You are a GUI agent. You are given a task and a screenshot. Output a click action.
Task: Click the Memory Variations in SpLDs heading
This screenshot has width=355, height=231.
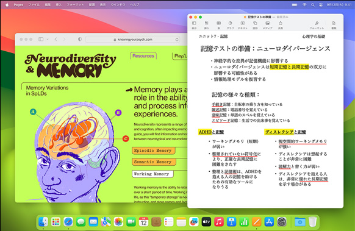pyautogui.click(x=47, y=90)
